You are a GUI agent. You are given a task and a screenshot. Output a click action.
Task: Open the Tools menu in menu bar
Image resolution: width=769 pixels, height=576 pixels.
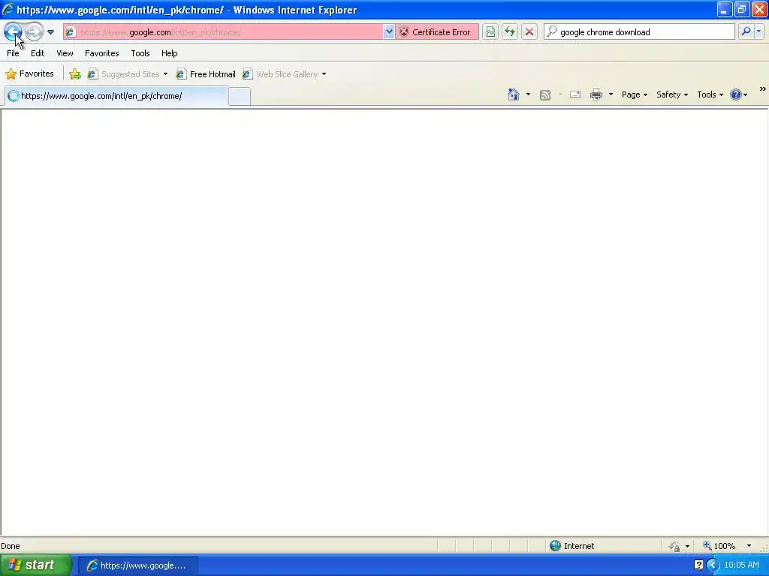point(140,53)
